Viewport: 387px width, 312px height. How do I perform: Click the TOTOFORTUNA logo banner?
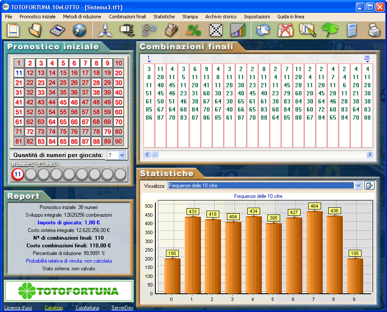click(69, 291)
